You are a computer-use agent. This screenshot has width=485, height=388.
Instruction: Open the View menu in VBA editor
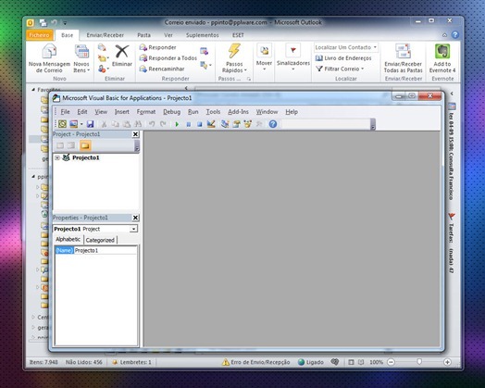tap(101, 112)
